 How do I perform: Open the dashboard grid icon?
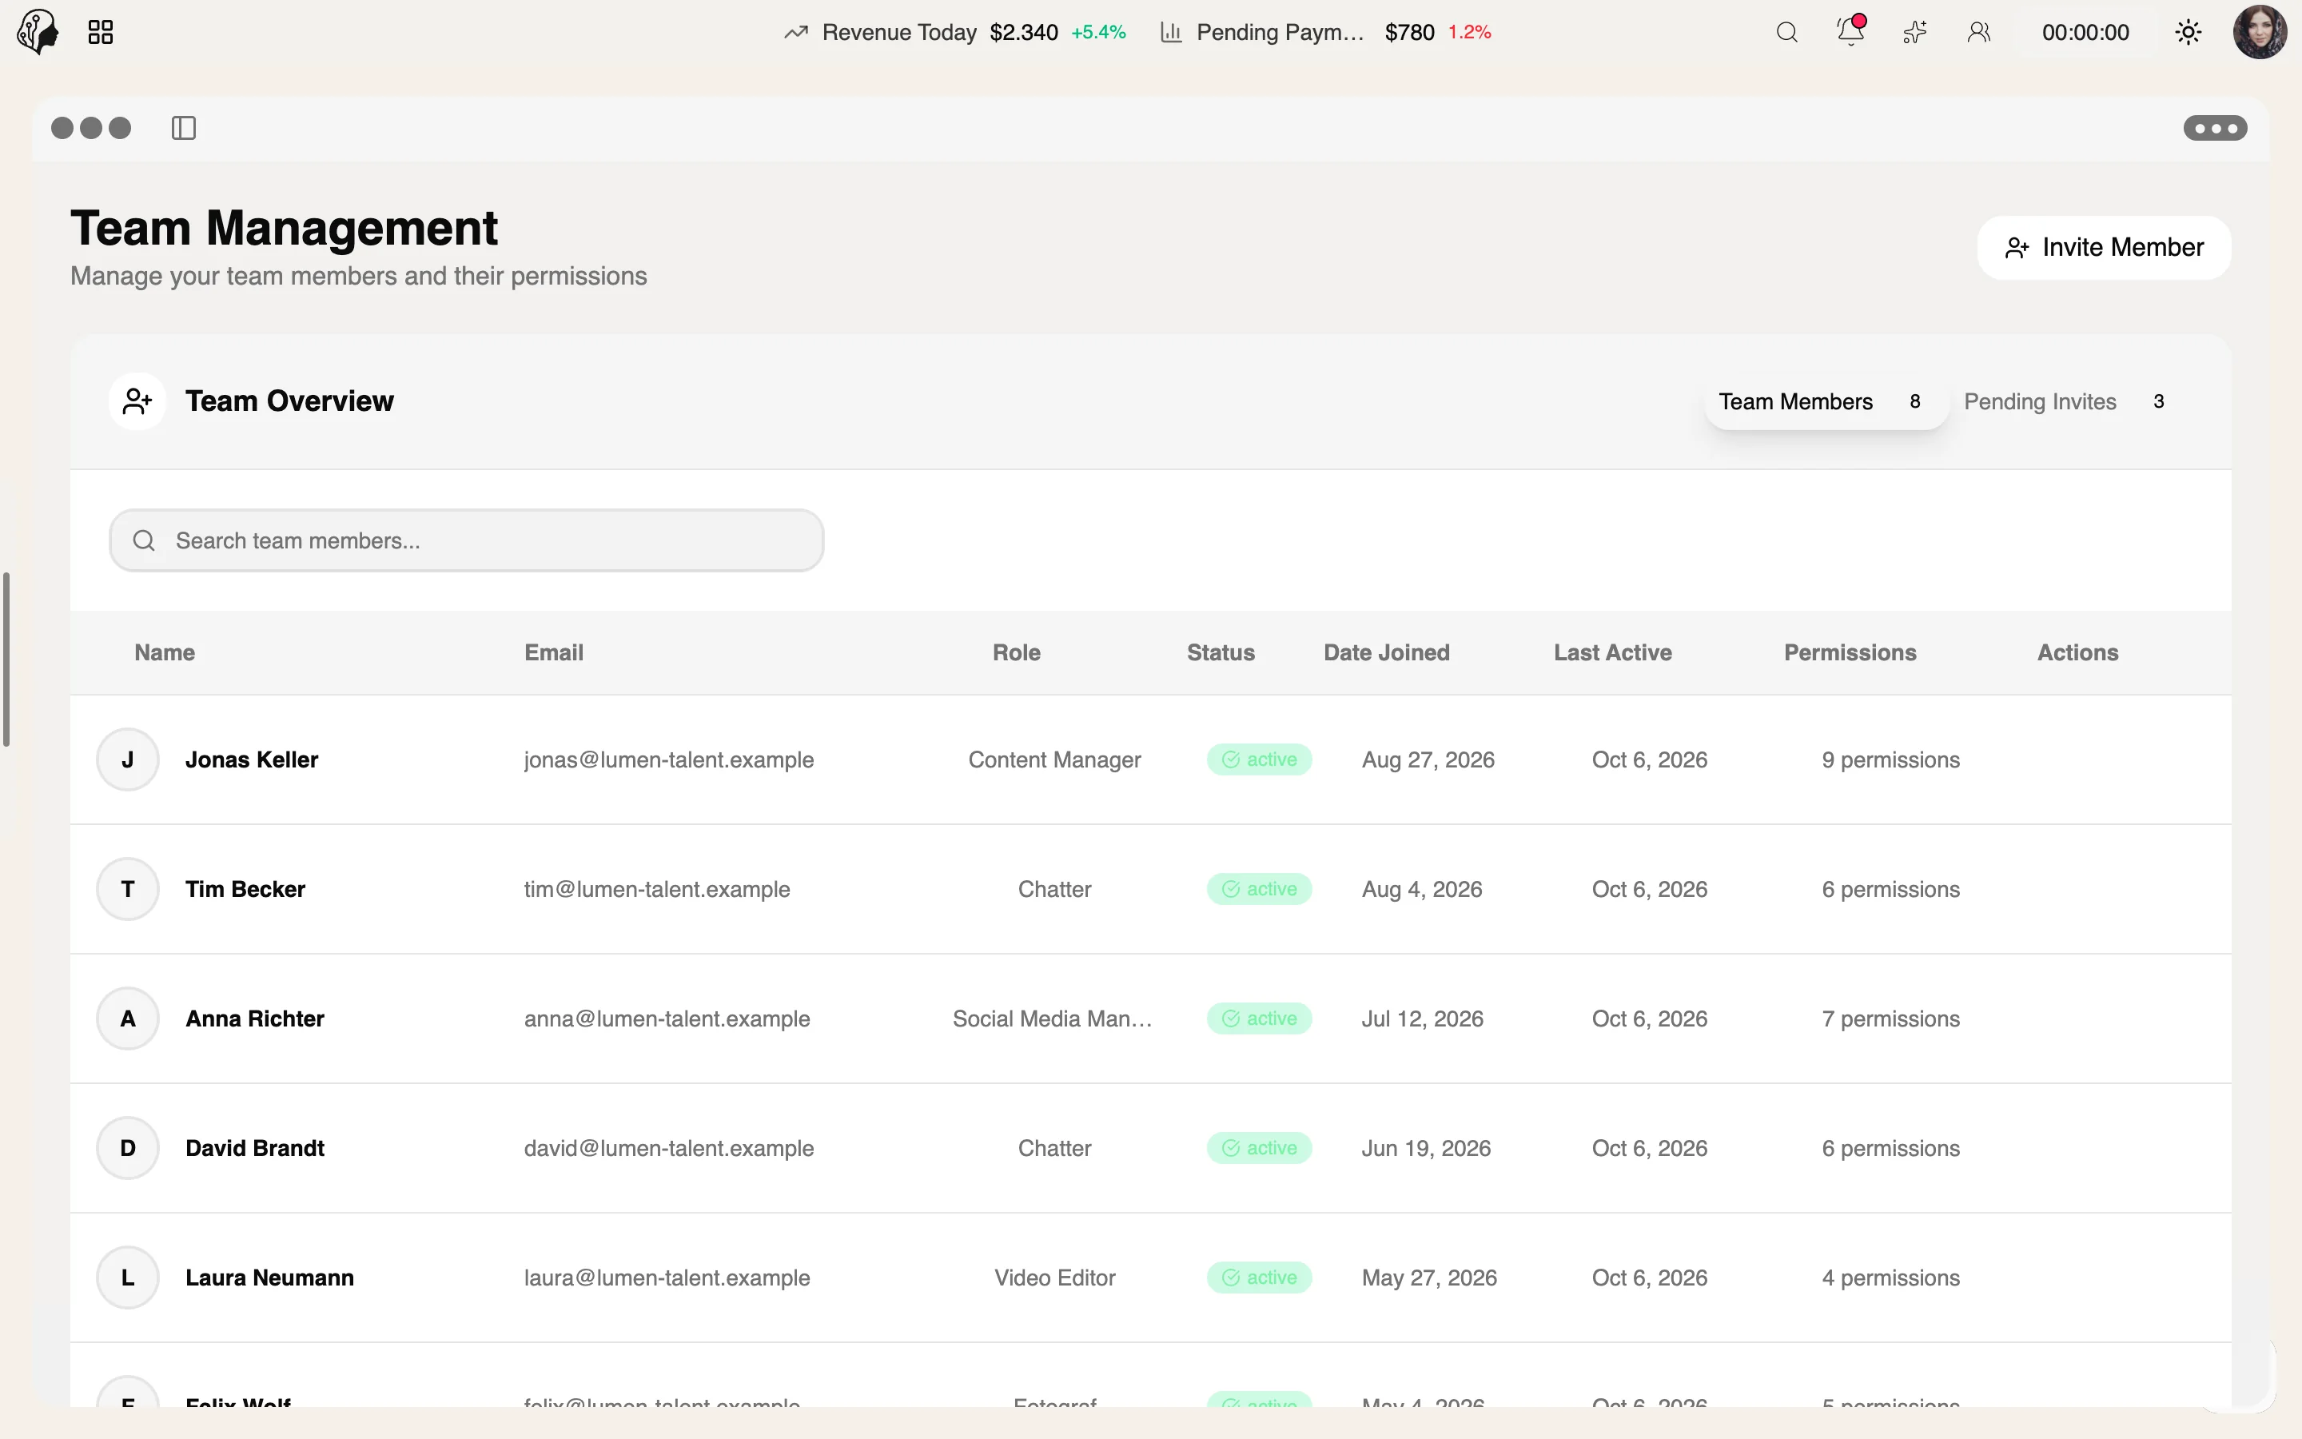click(x=101, y=32)
